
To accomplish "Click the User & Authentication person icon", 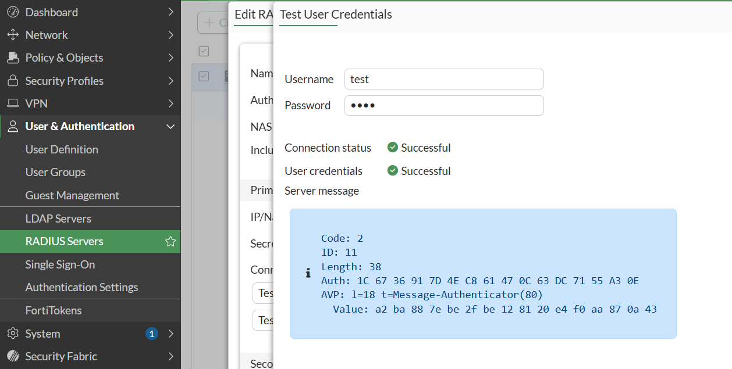I will (12, 126).
